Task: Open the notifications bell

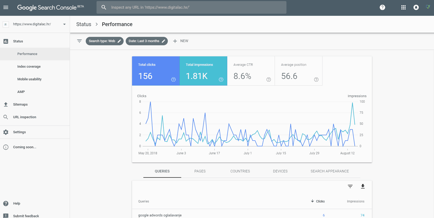Action: coord(416,7)
